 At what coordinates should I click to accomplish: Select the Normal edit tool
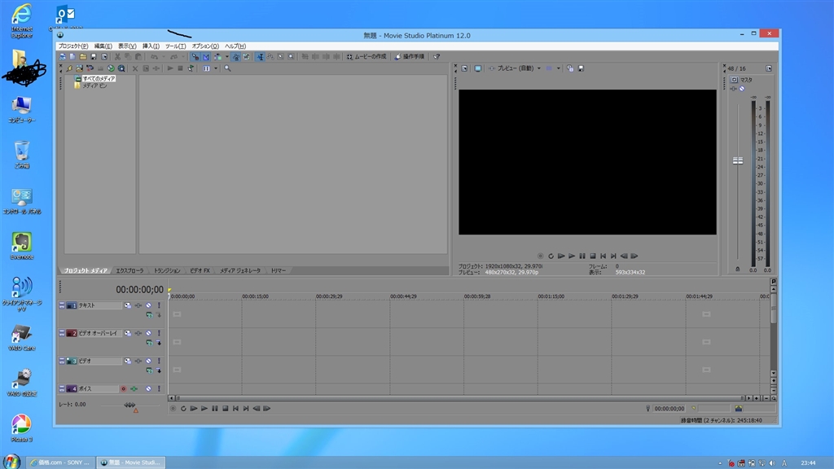tap(261, 56)
